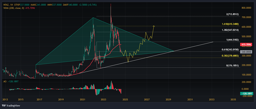Click the 2023 time axis label
This screenshot has height=109, width=256.
[104, 99]
